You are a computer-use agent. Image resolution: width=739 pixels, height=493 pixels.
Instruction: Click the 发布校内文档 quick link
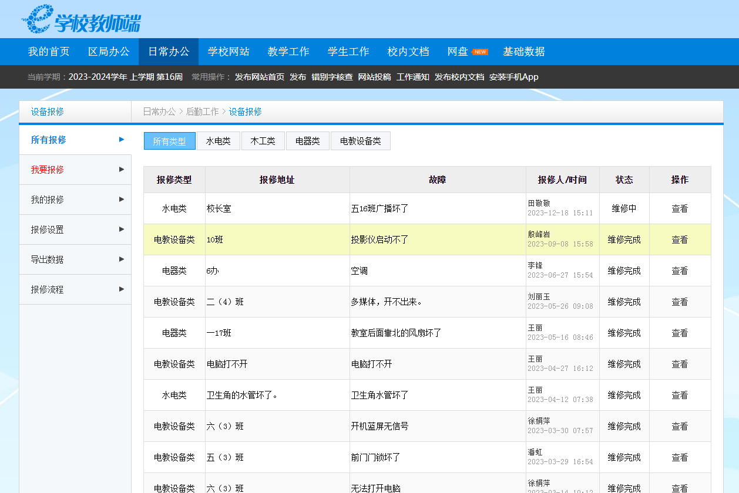459,77
